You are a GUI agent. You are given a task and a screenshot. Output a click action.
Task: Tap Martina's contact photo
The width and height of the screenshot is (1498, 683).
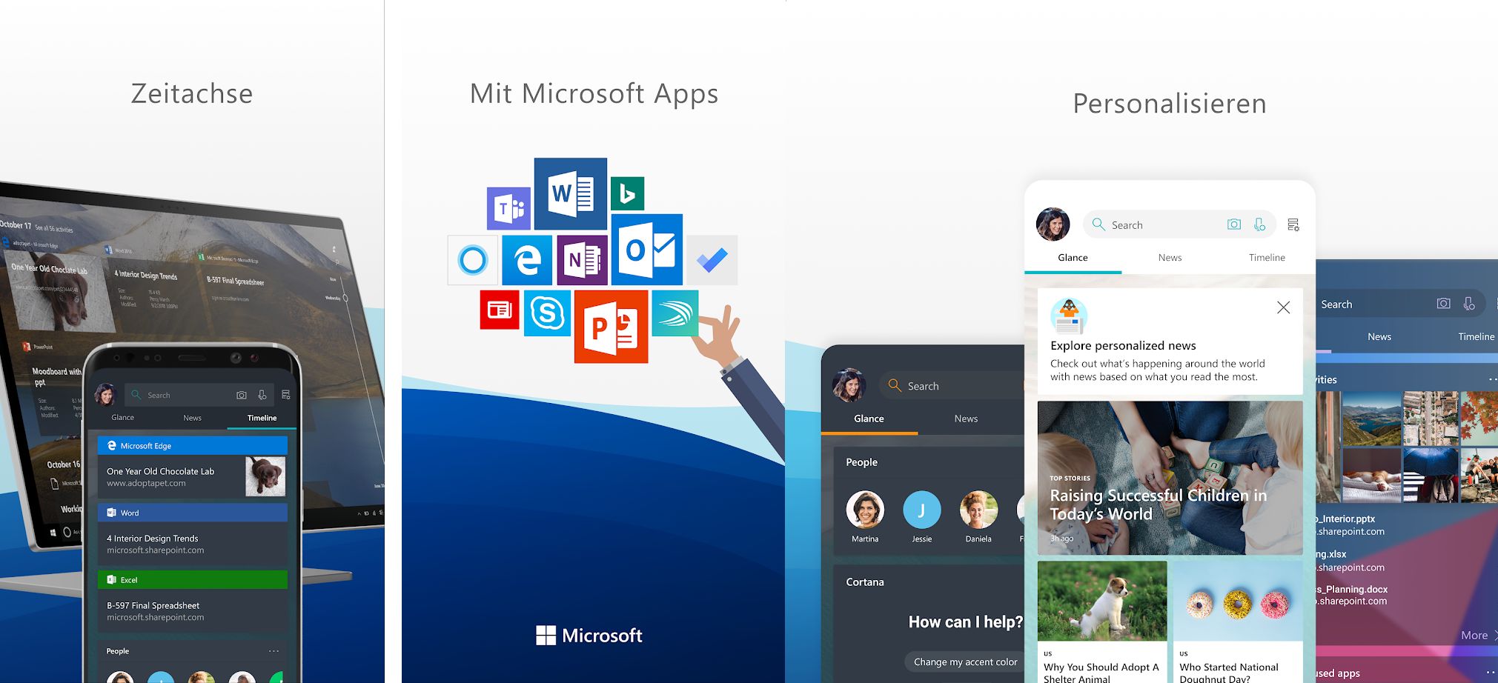point(865,510)
